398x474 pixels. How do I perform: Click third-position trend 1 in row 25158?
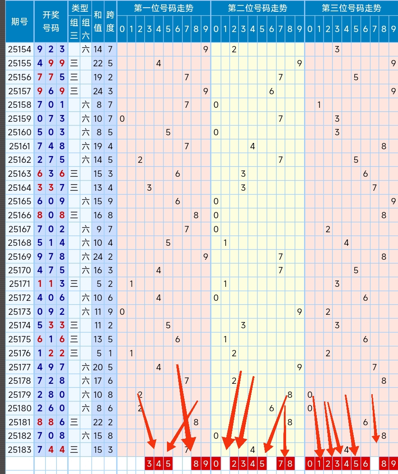[319, 105]
